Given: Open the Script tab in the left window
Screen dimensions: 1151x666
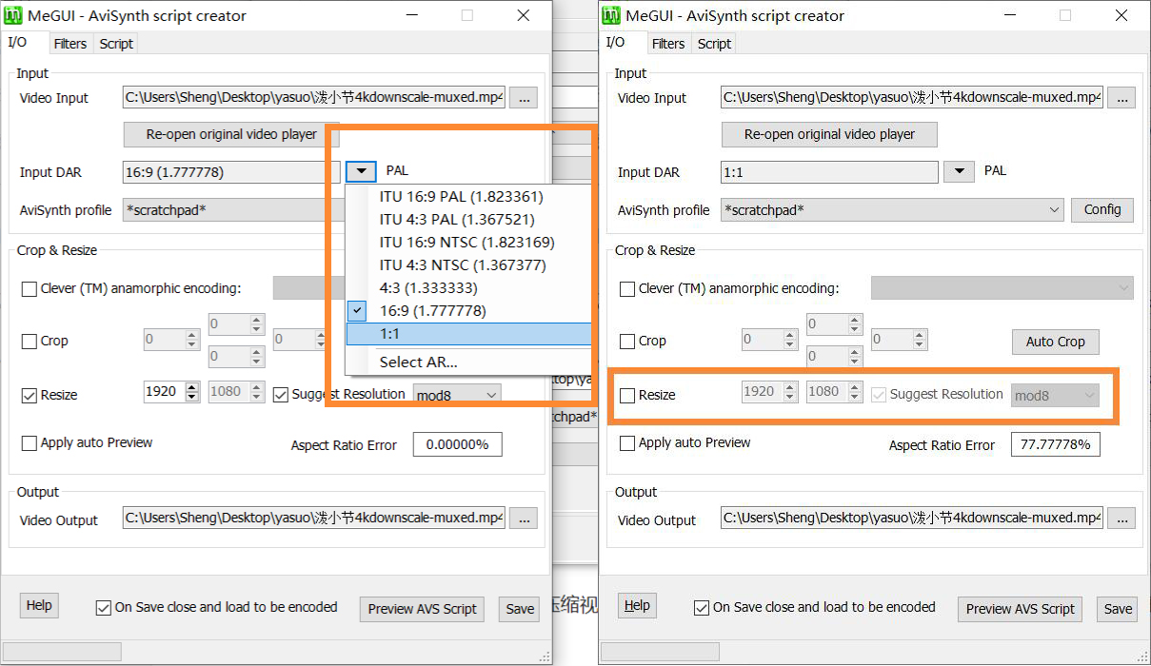Looking at the screenshot, I should pos(116,44).
